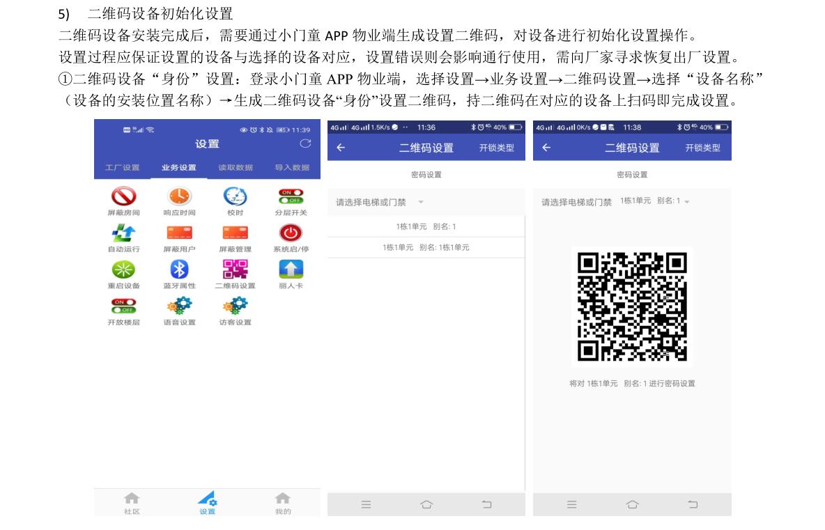Tap Android home key in middle screen
The width and height of the screenshot is (825, 530).
tap(426, 505)
